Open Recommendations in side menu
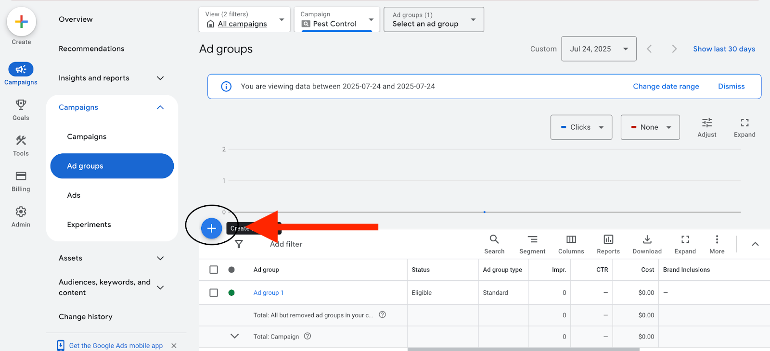The width and height of the screenshot is (770, 351). tap(91, 49)
